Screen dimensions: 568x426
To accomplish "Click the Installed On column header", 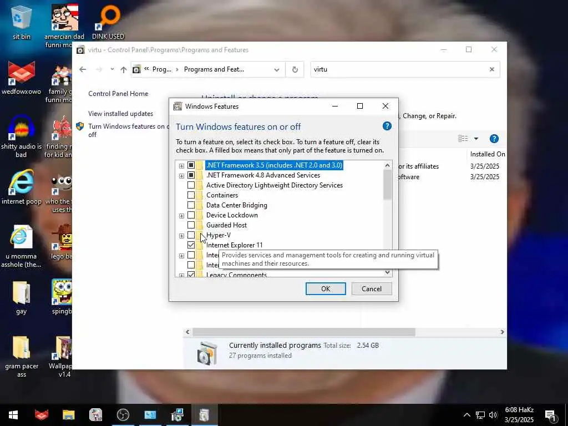I will [x=487, y=154].
